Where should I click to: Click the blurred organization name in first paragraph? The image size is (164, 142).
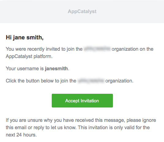coord(97,49)
